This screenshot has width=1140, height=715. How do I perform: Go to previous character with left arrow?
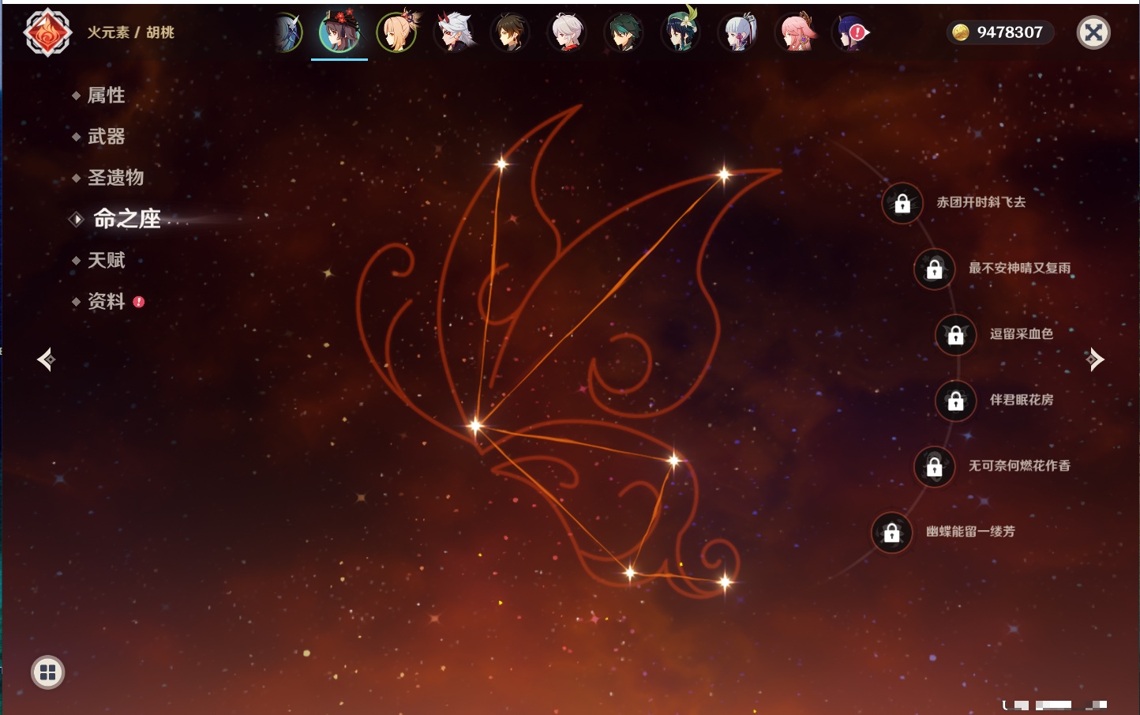click(x=46, y=359)
